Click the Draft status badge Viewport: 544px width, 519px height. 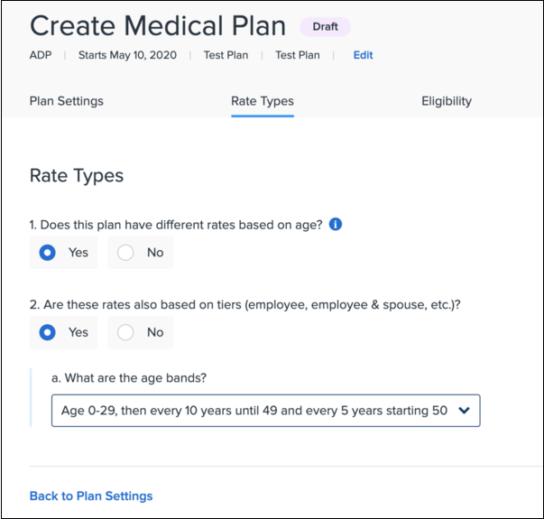point(325,27)
